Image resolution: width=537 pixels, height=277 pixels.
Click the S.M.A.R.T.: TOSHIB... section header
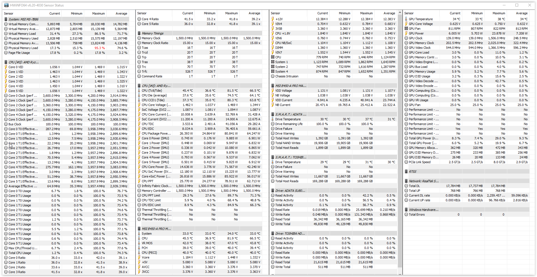(291, 157)
